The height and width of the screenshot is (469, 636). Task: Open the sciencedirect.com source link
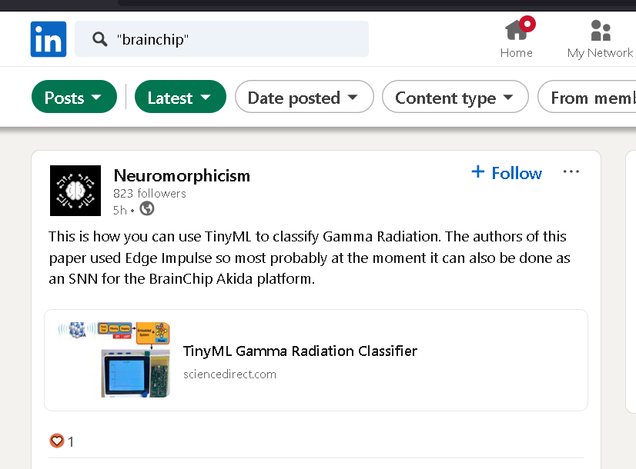coord(229,374)
